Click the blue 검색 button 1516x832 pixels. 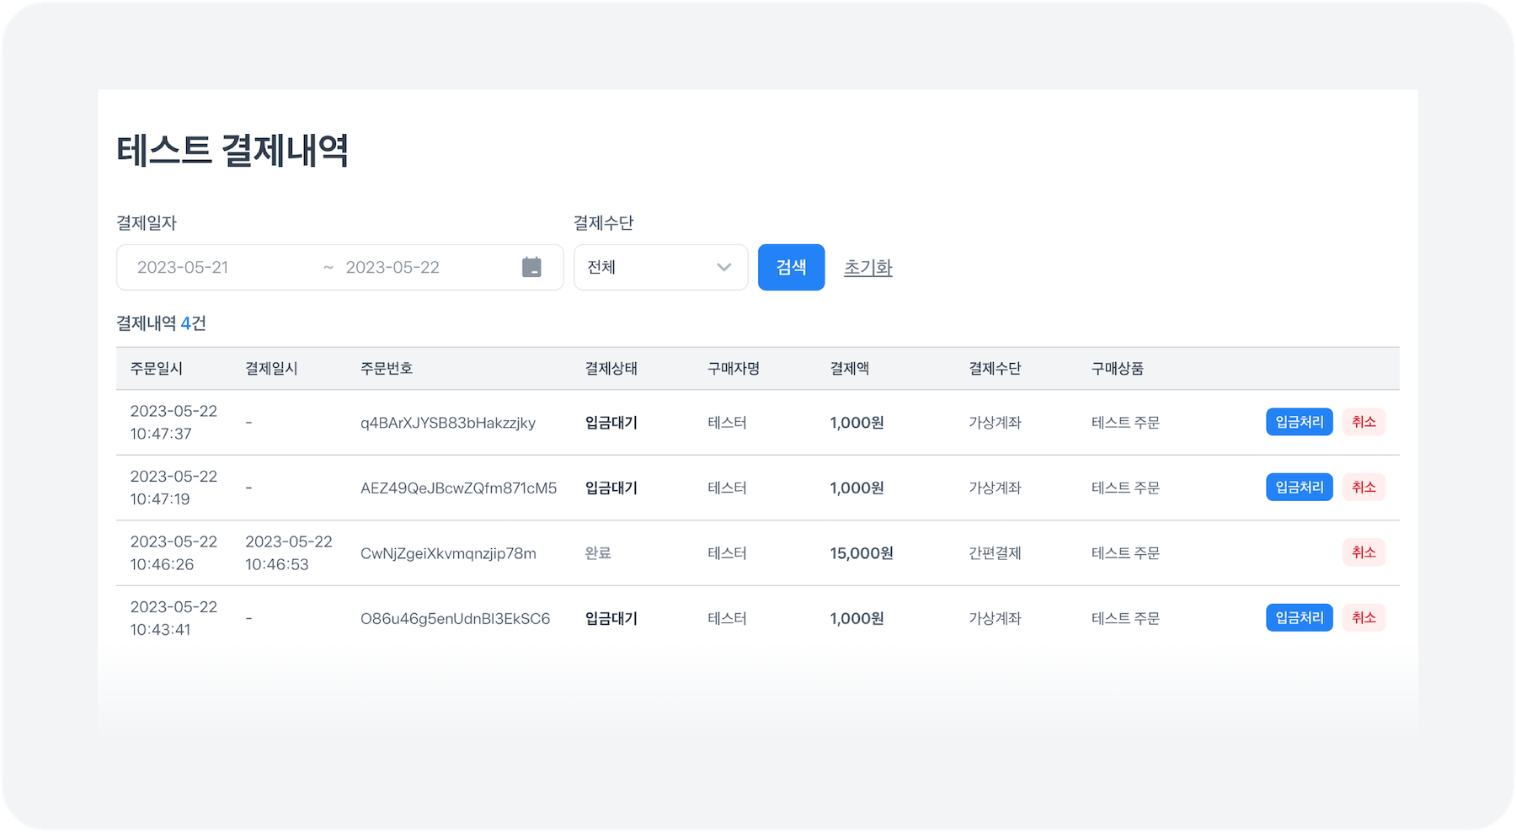[791, 267]
